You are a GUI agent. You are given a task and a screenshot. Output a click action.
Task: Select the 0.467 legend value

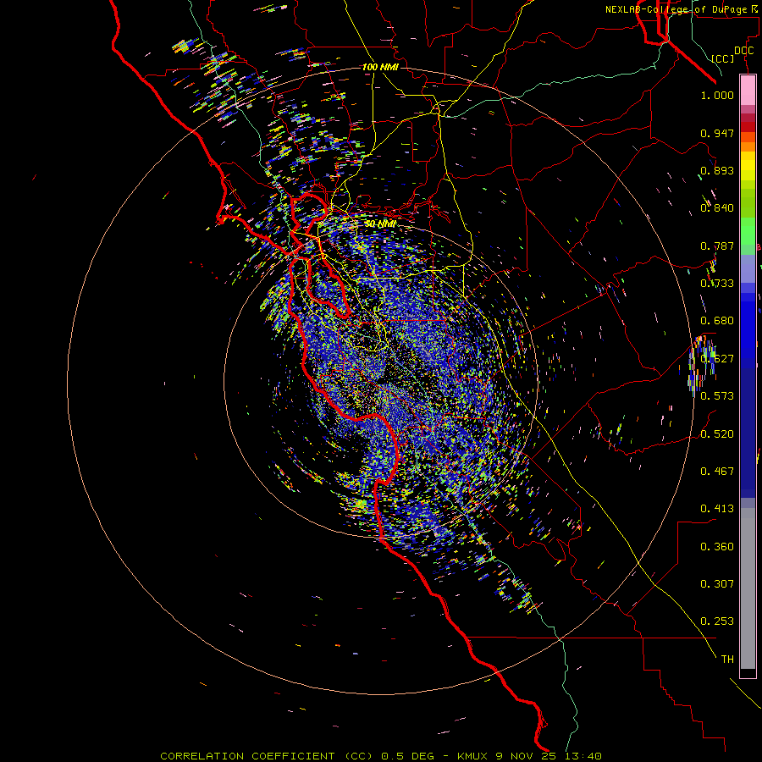click(717, 472)
